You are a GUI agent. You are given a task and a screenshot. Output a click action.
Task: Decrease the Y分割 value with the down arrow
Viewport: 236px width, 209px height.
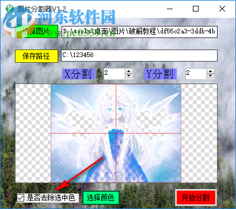pyautogui.click(x=211, y=76)
